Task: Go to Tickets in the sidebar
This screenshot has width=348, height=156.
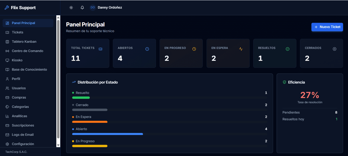Action: tap(28, 32)
